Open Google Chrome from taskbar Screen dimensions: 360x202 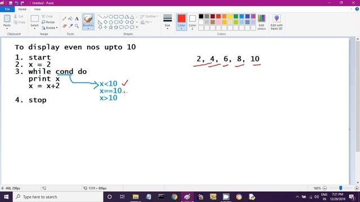point(174,197)
